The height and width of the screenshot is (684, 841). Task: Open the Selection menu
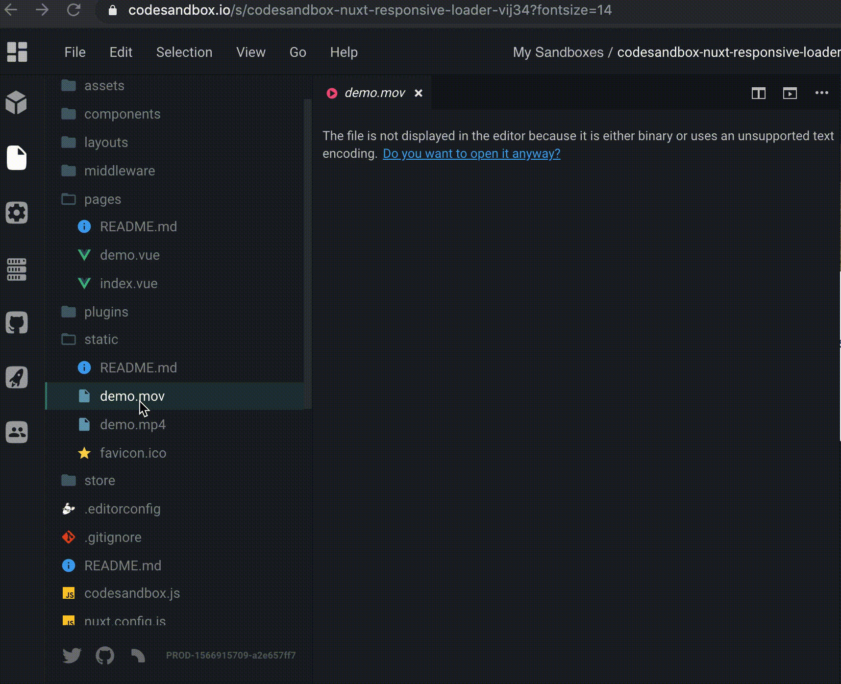point(184,52)
